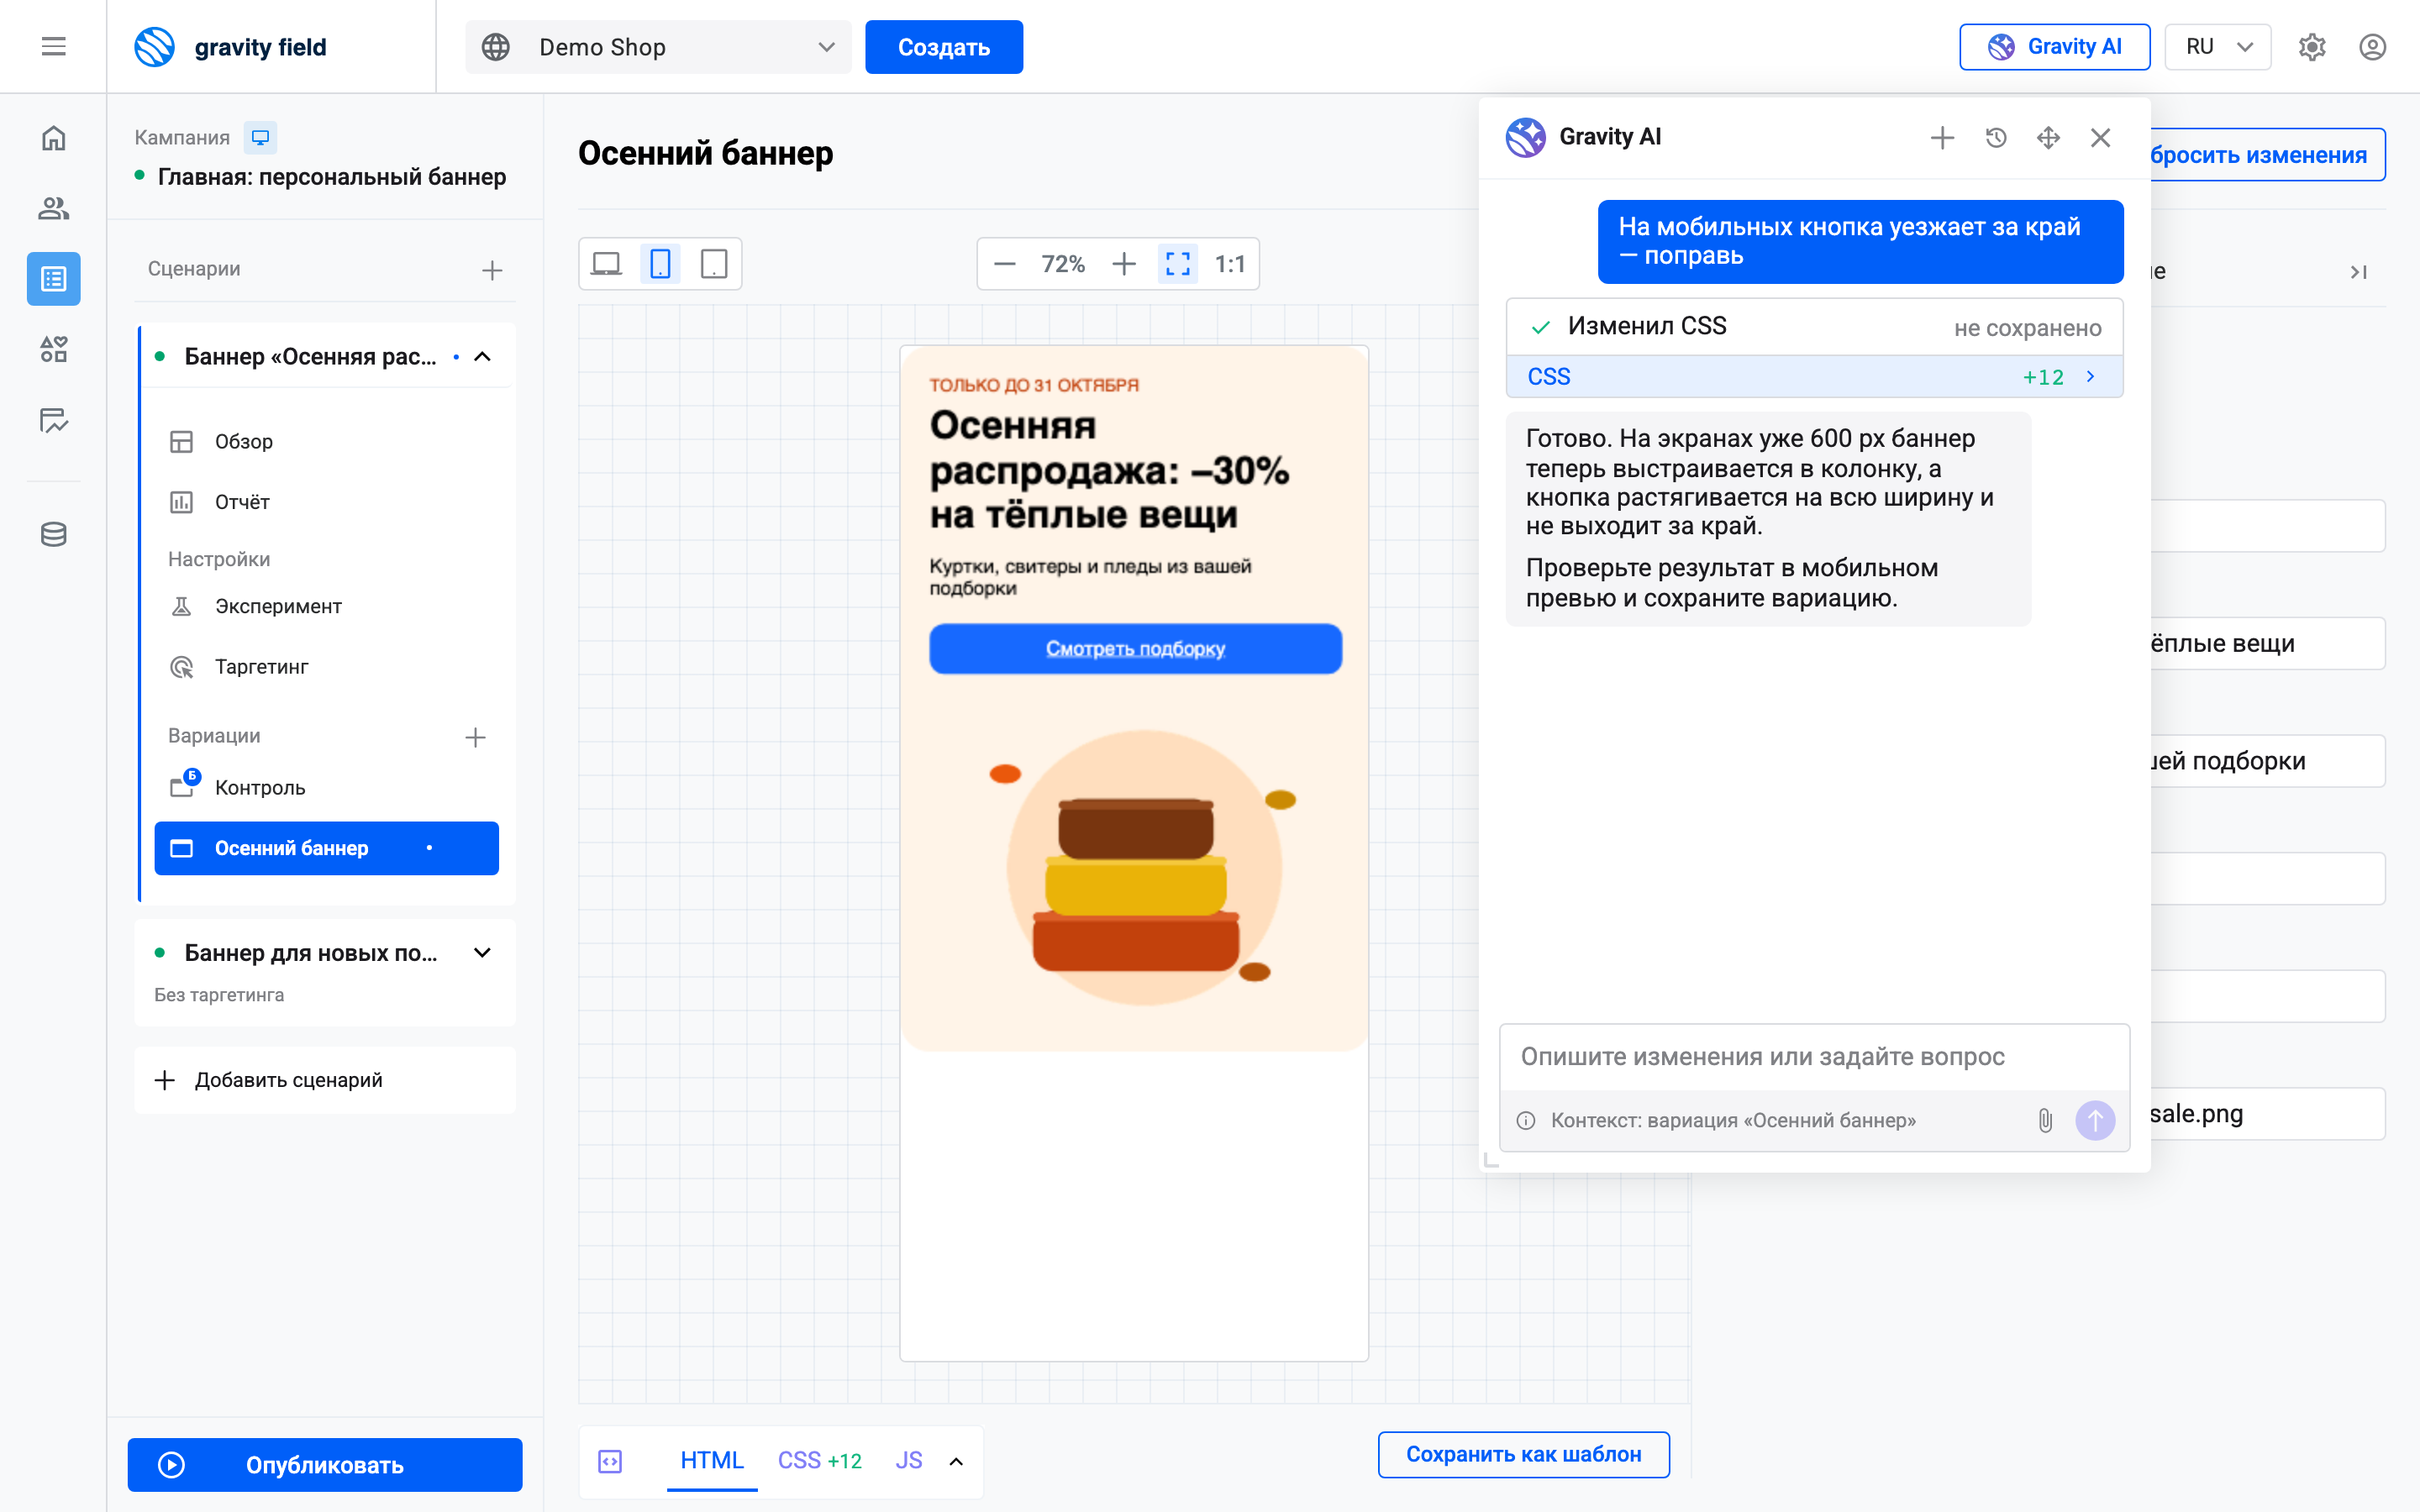The width and height of the screenshot is (2420, 1512).
Task: Open the user account icon
Action: tap(2373, 47)
